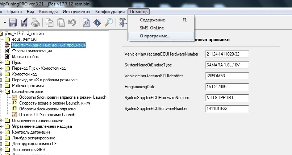Click the document search toolbar icon
This screenshot has width=292, height=155.
tap(86, 23)
